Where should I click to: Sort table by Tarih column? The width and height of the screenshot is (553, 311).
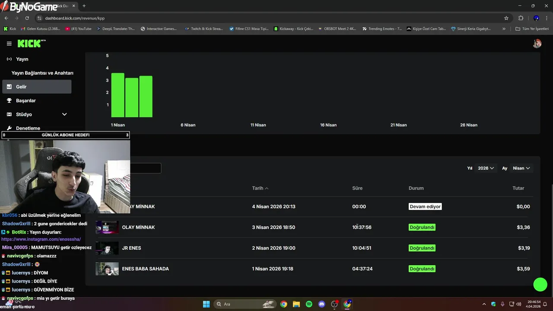click(x=260, y=188)
